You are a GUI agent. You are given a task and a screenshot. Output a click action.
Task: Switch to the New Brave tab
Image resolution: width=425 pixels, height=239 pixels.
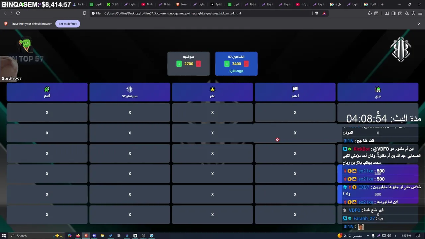point(182,4)
